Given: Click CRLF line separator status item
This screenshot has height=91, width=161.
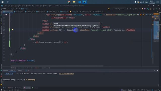Looking at the screenshot, I should point(139,90).
